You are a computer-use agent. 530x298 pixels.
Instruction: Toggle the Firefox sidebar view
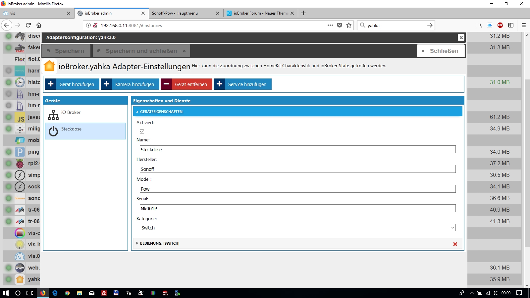coord(511,25)
